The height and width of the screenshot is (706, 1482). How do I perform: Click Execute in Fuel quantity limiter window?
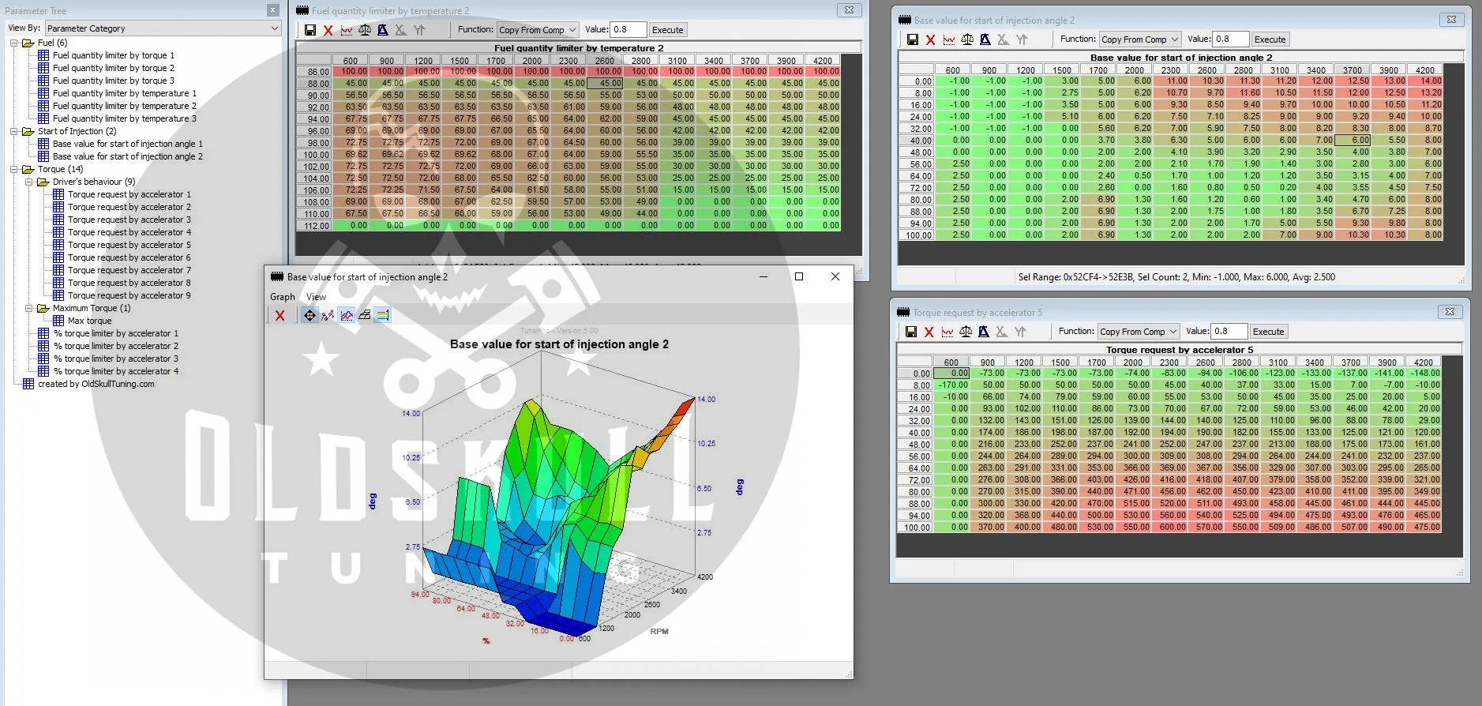point(667,30)
